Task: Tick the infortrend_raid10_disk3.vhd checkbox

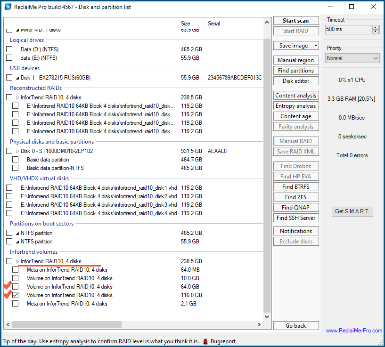Action: click(x=9, y=205)
